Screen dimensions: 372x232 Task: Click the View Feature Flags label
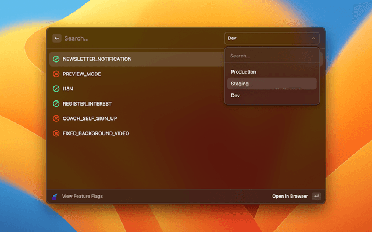click(x=83, y=196)
